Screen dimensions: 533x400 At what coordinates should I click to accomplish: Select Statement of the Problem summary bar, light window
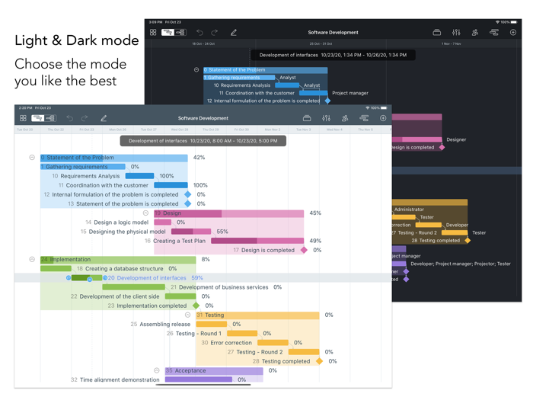(114, 158)
